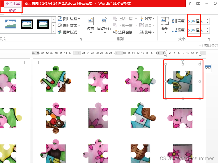Click the 宽度 width input field

point(196,30)
